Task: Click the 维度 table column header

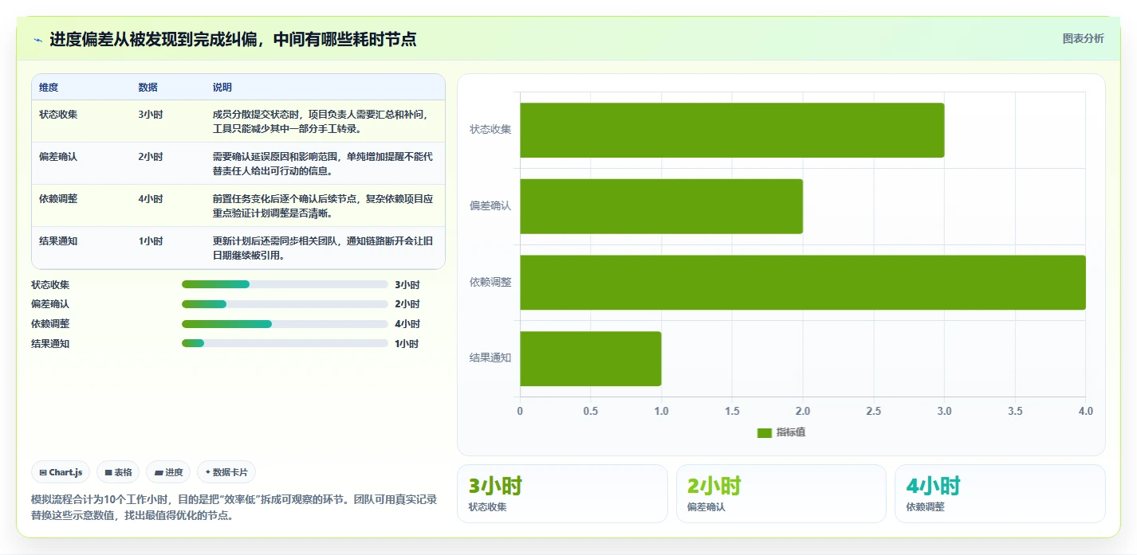Action: click(49, 88)
